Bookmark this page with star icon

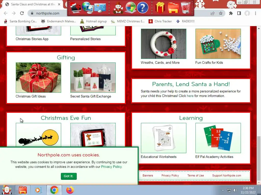[x=221, y=13]
